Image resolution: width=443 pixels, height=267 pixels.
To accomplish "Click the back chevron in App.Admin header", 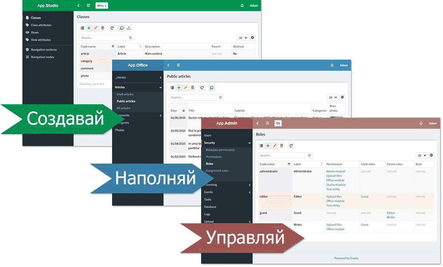I will click(x=257, y=123).
